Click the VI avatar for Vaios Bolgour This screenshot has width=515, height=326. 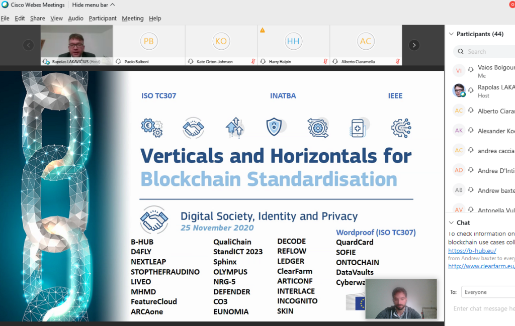459,70
